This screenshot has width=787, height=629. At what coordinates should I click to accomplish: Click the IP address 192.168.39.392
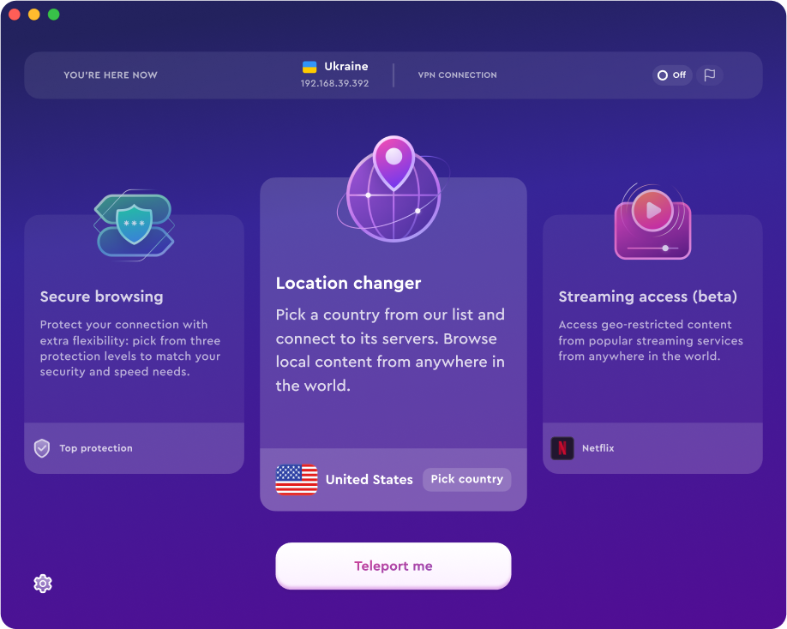[x=335, y=83]
